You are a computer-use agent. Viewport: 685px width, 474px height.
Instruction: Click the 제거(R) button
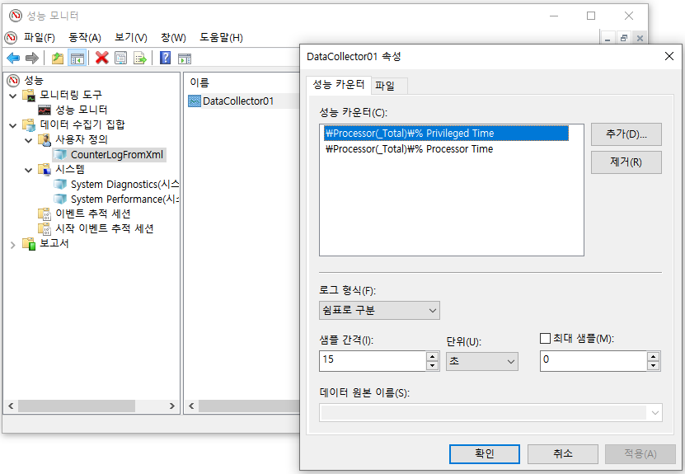[626, 162]
